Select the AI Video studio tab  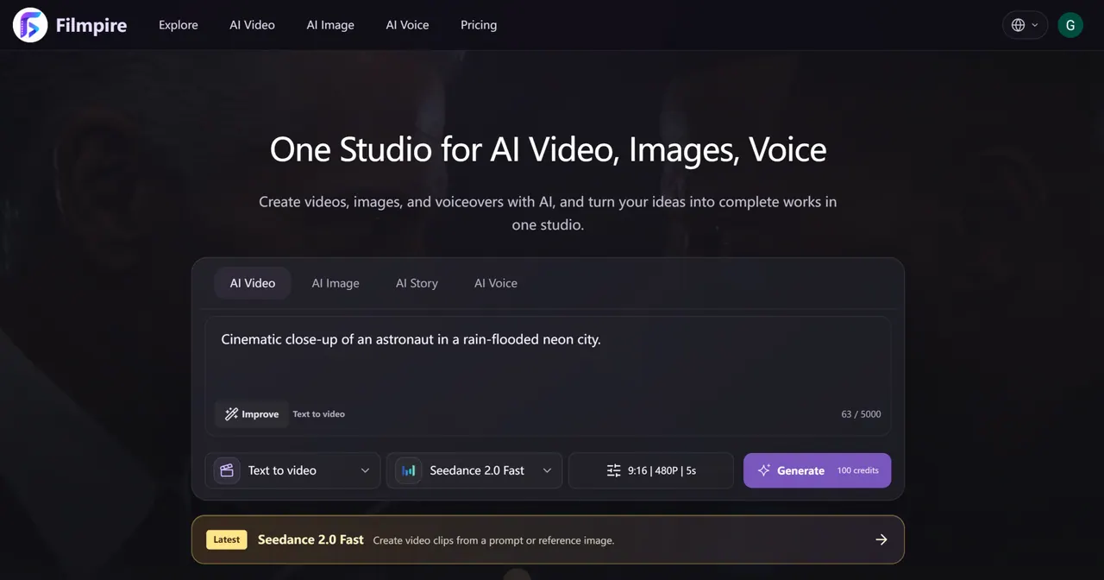(x=253, y=283)
